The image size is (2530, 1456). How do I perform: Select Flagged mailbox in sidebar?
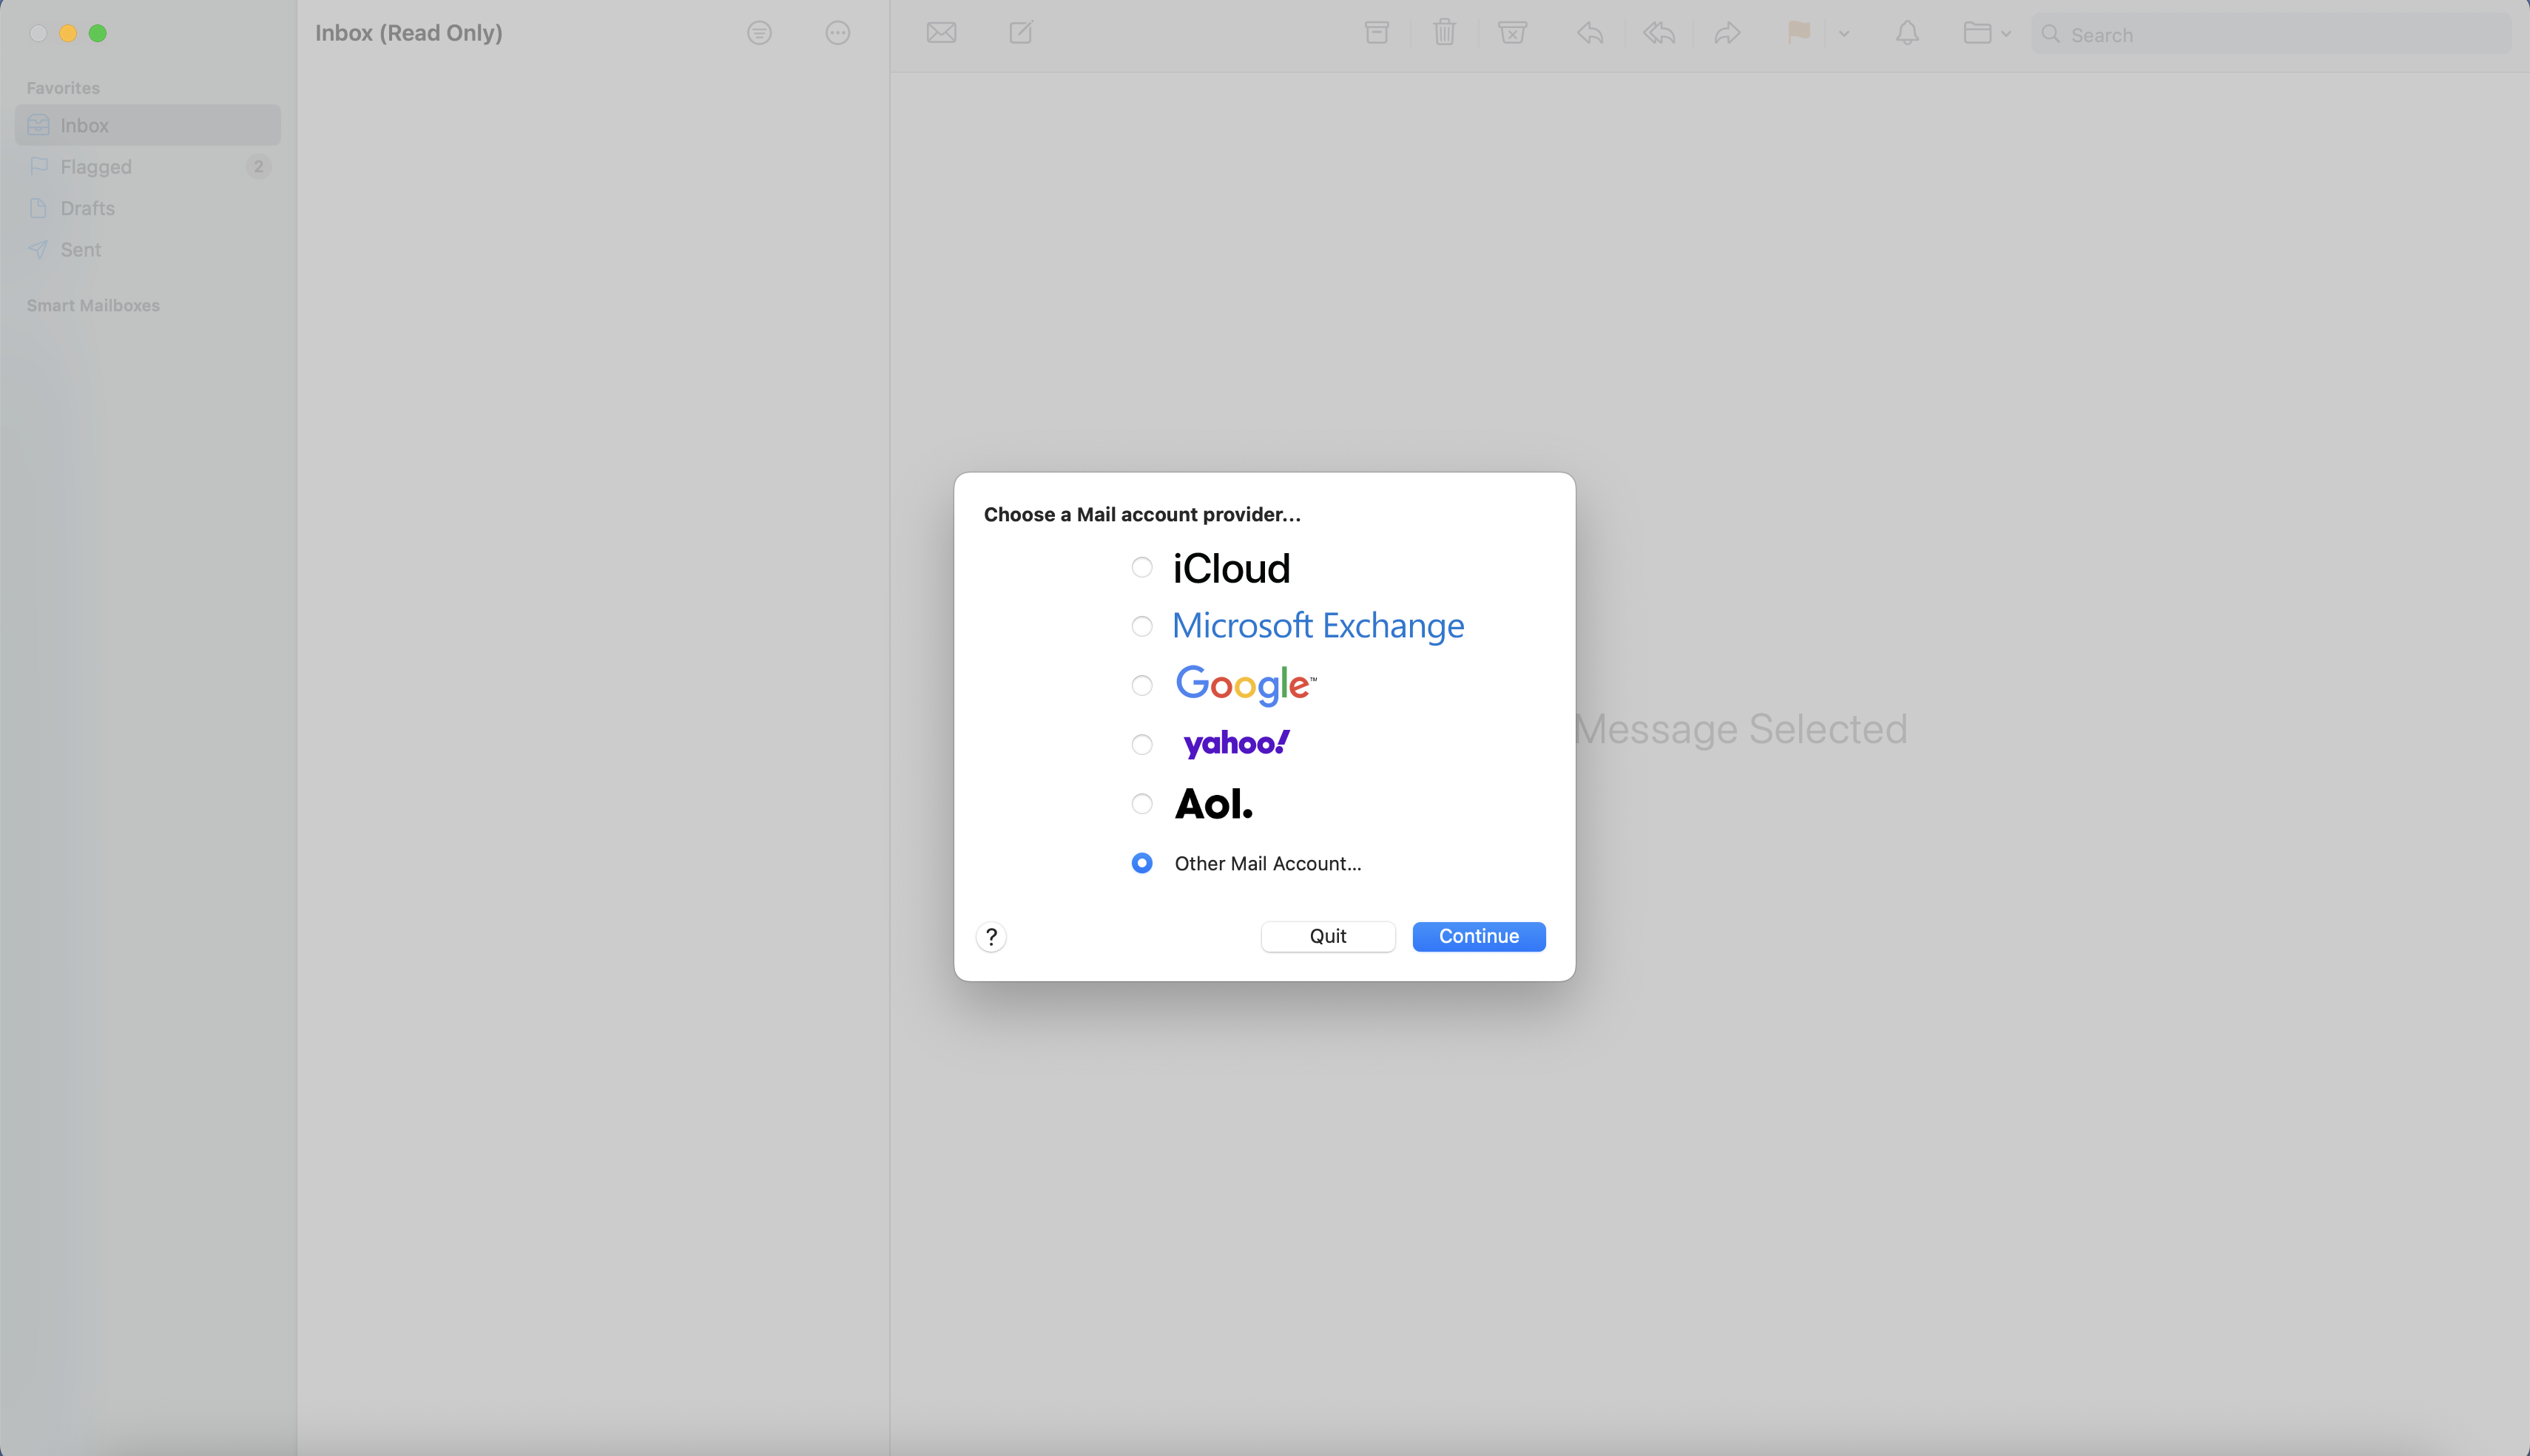[148, 166]
